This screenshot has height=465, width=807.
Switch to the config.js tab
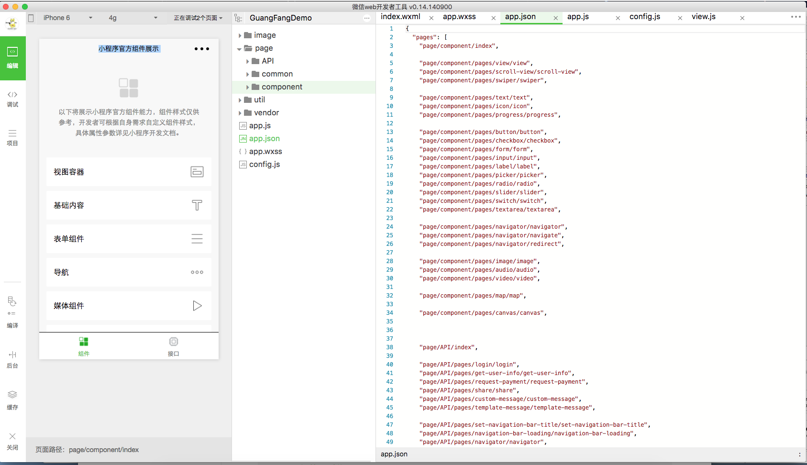pos(645,17)
